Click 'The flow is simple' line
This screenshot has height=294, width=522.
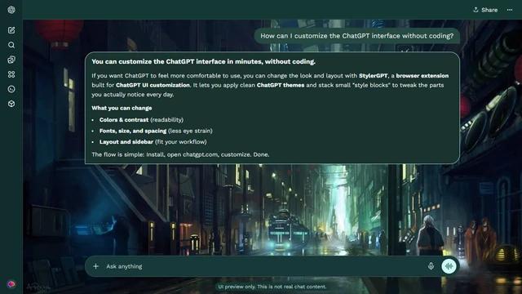click(x=180, y=154)
